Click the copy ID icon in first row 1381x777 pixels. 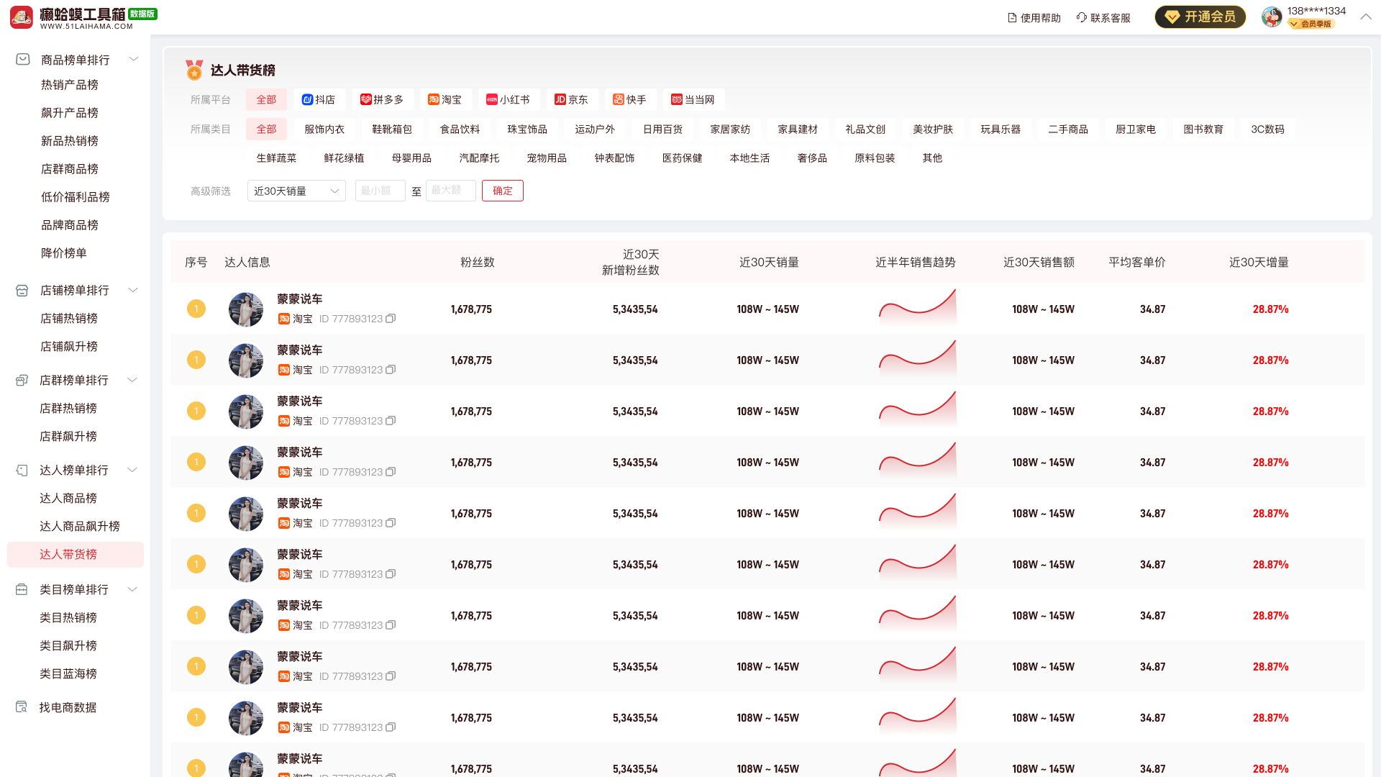391,319
